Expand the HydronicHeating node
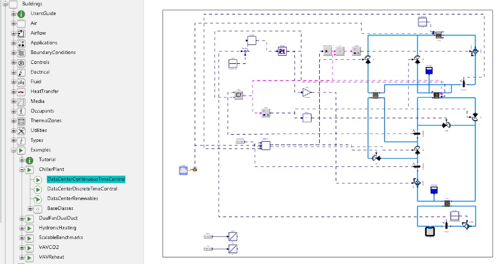This screenshot has width=499, height=264. 22,228
